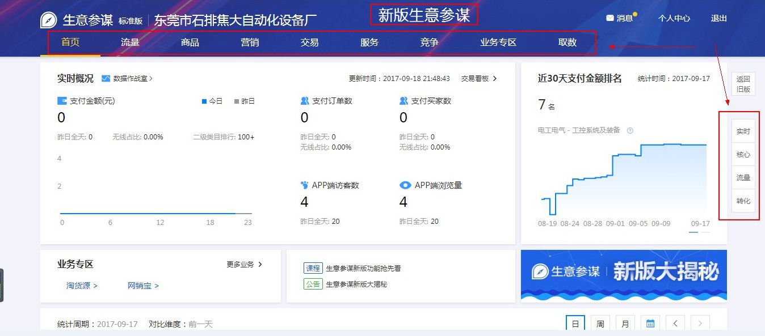Click the previous period arrow

[x=675, y=322]
